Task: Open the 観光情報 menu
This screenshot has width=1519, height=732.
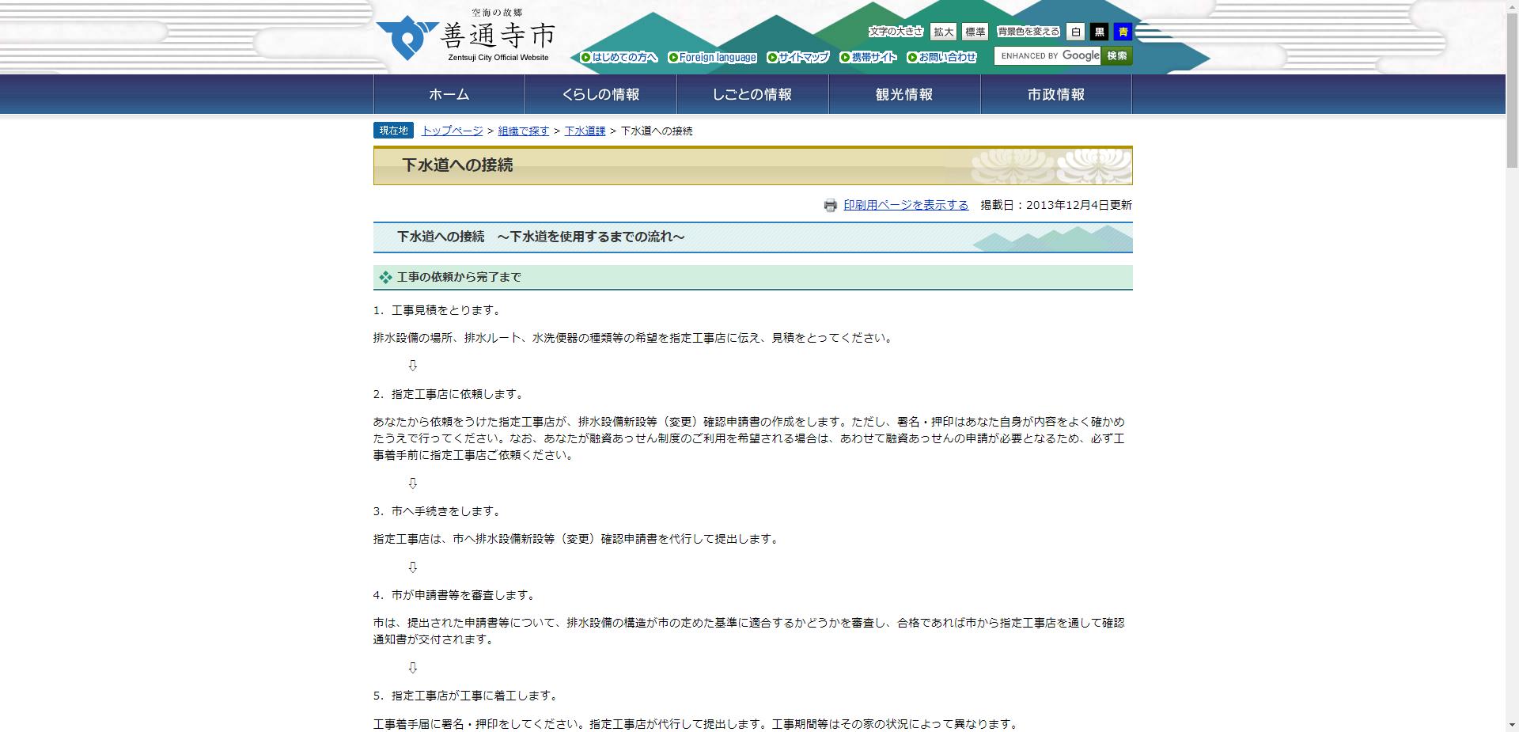Action: [x=902, y=93]
